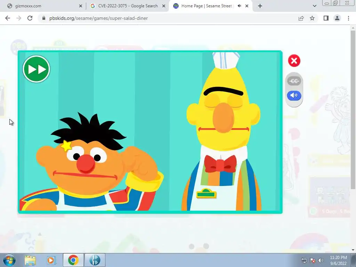The image size is (356, 267).
Task: Bookmark this page with the star icon
Action: (312, 18)
